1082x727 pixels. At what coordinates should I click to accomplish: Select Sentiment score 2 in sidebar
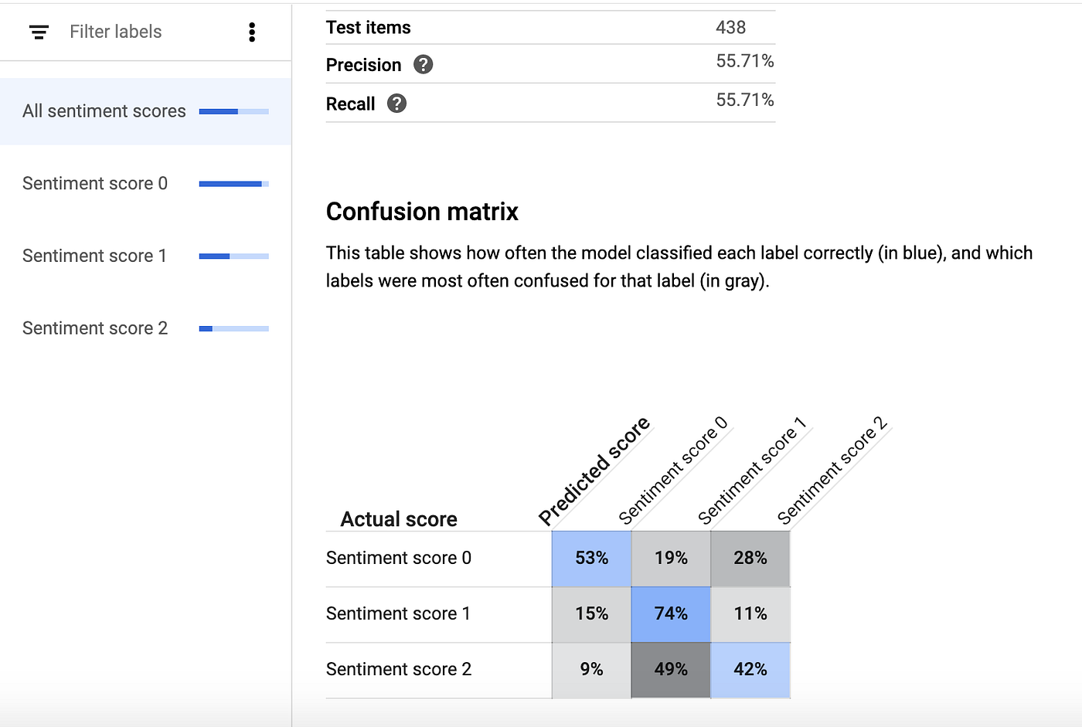95,328
